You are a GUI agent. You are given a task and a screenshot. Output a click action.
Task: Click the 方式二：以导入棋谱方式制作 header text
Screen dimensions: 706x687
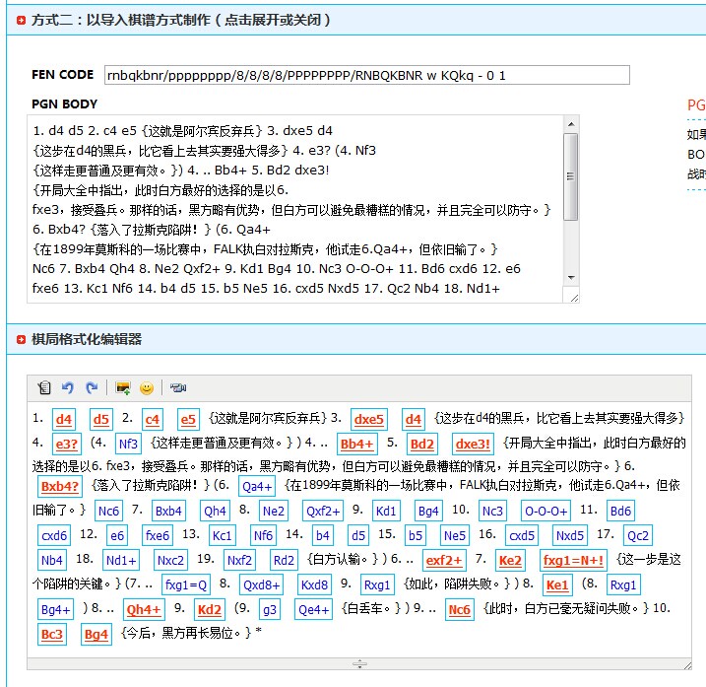(181, 20)
